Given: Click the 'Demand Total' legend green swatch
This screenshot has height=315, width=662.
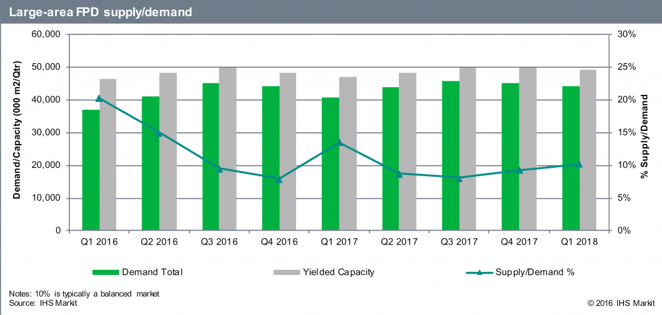Looking at the screenshot, I should click(106, 272).
